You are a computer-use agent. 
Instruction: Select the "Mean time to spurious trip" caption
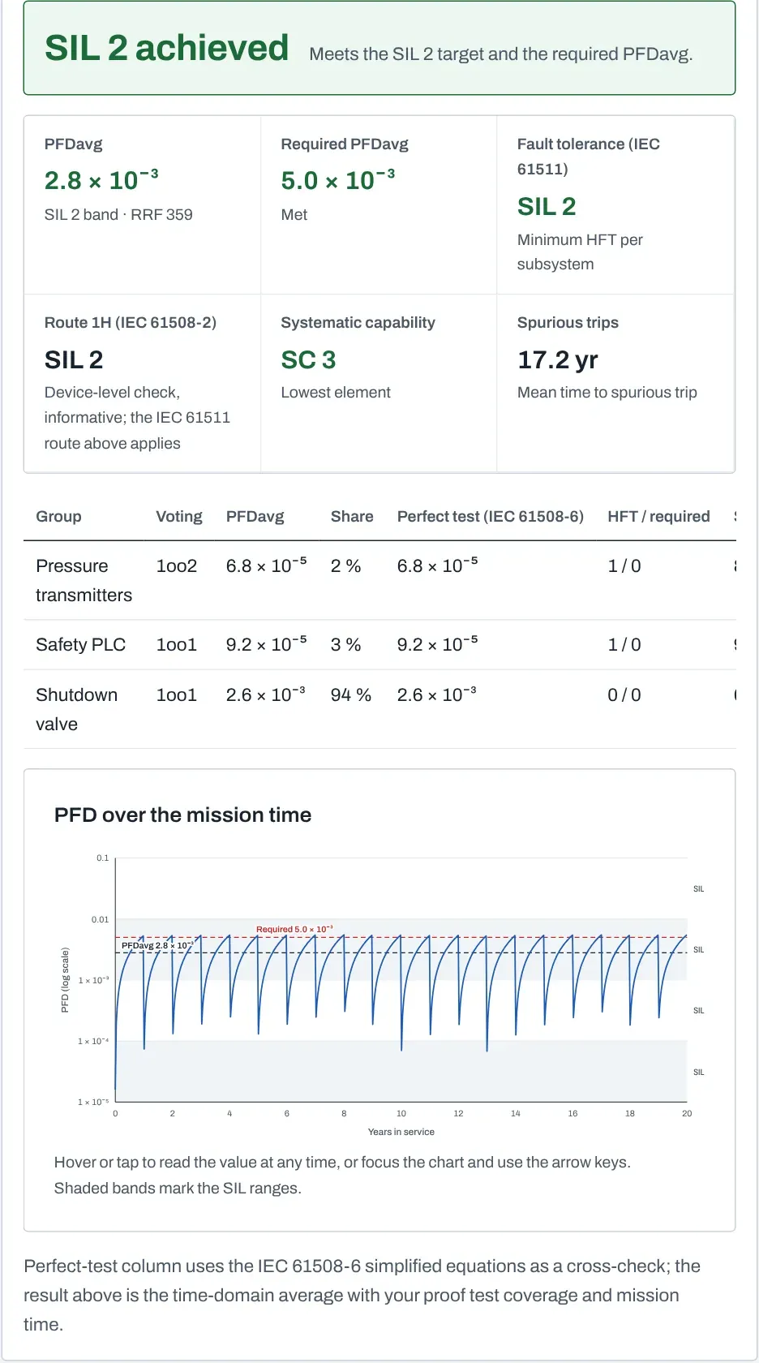(607, 393)
